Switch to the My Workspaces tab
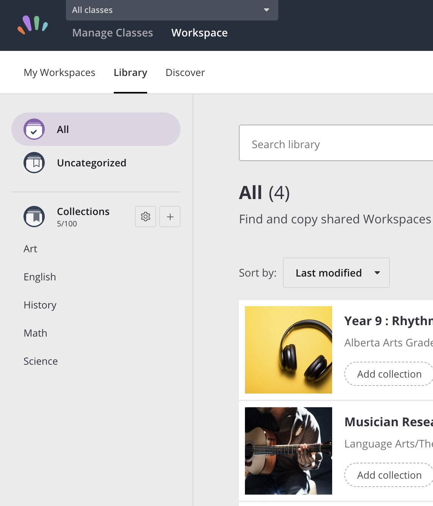The width and height of the screenshot is (433, 506). [60, 73]
